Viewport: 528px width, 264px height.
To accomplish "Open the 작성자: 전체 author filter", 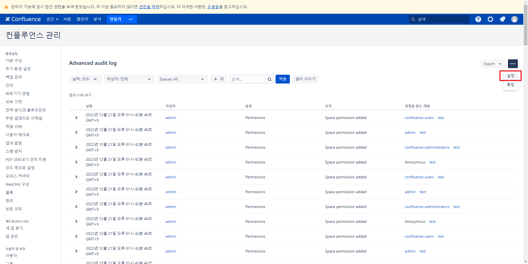I will pos(129,79).
